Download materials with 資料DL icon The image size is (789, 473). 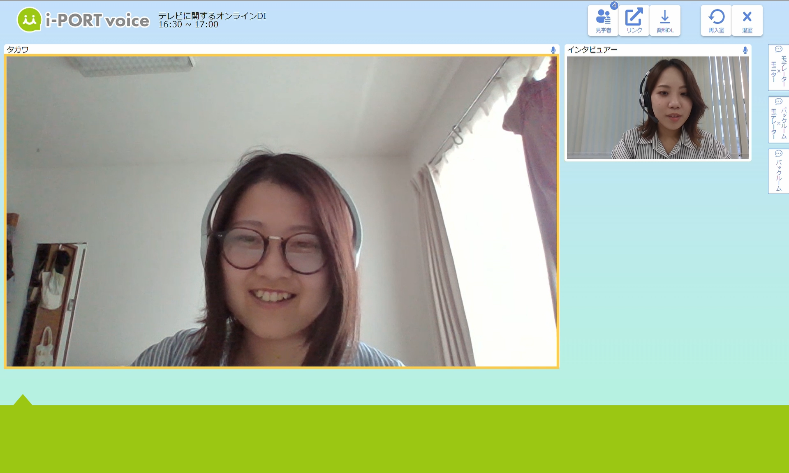(665, 21)
